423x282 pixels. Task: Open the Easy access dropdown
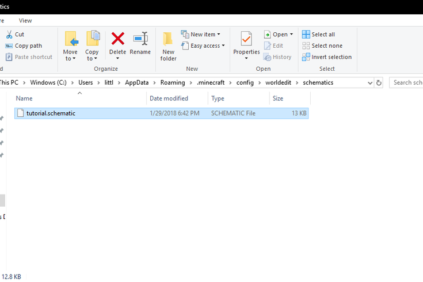coord(223,46)
